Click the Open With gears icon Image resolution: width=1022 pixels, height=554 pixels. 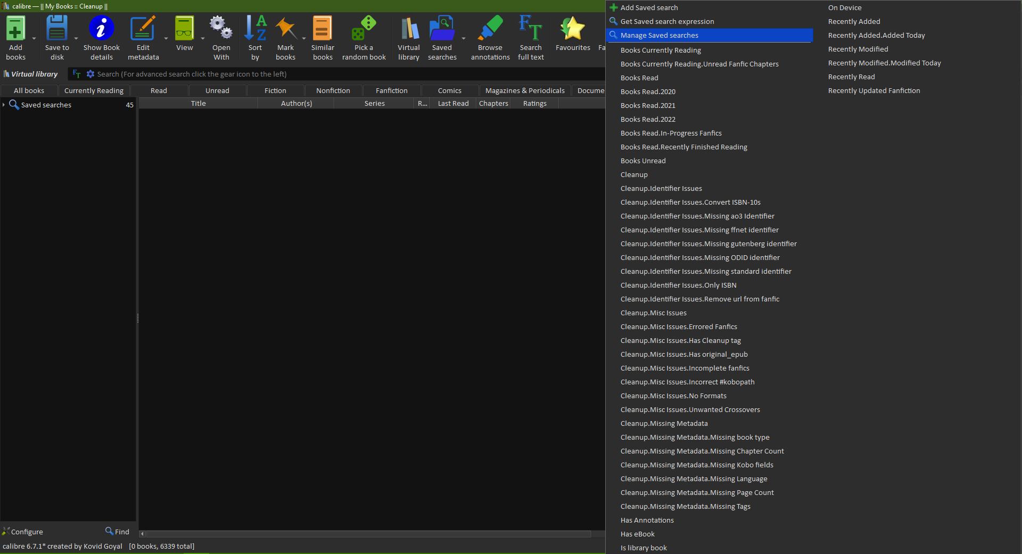[x=221, y=28]
